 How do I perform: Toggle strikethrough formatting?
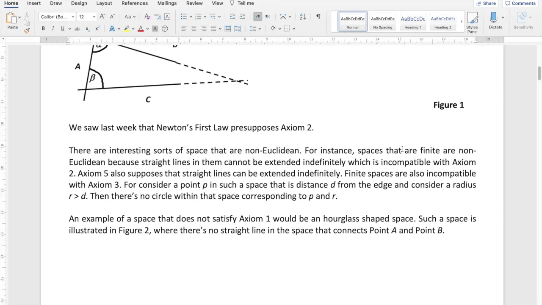pos(77,28)
